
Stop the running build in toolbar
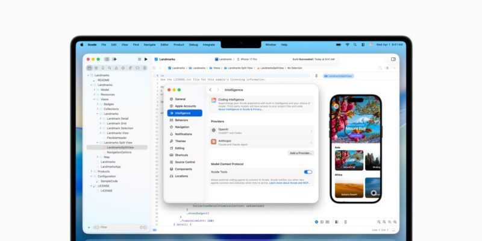(140, 59)
